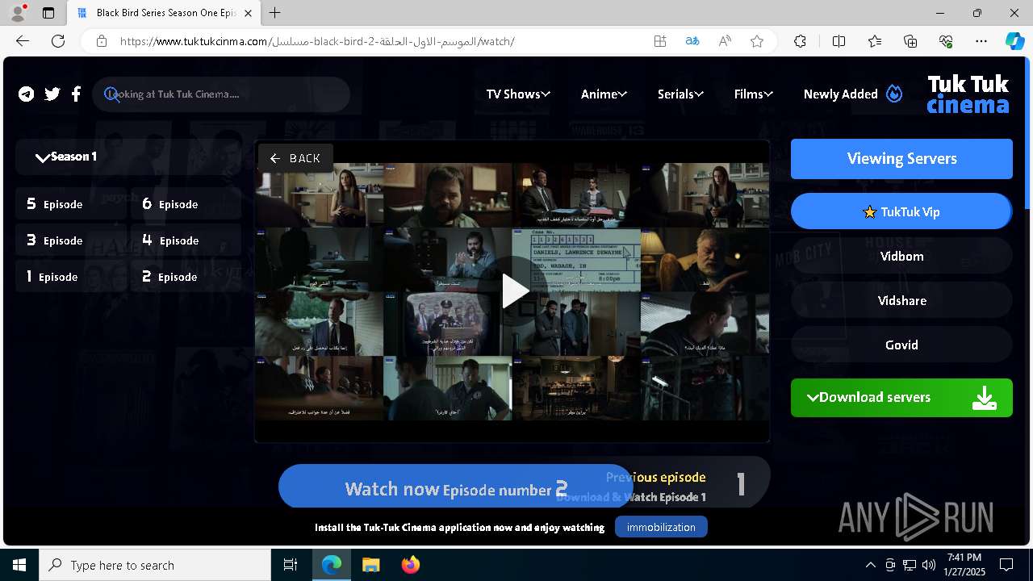Switch to the Govid server
1033x581 pixels.
901,345
